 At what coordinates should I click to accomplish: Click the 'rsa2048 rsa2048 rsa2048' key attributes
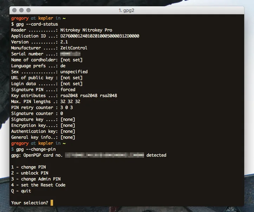[89, 96]
